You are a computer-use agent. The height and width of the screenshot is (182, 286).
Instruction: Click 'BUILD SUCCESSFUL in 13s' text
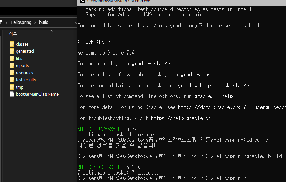(x=109, y=167)
